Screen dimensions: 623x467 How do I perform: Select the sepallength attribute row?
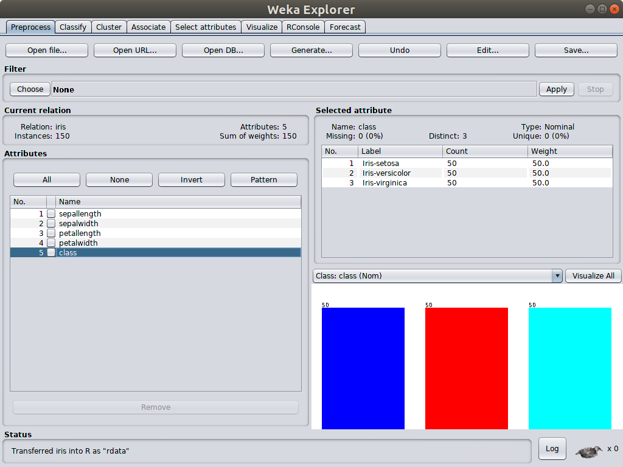[x=156, y=213]
